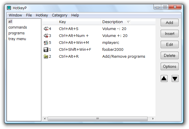Click the "foobar2000" description text

(x=113, y=49)
